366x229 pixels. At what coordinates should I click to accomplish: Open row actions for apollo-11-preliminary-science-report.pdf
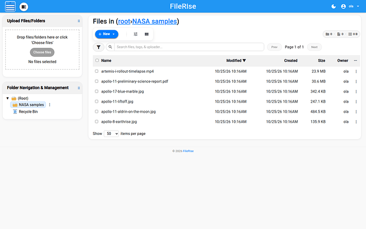tap(356, 81)
